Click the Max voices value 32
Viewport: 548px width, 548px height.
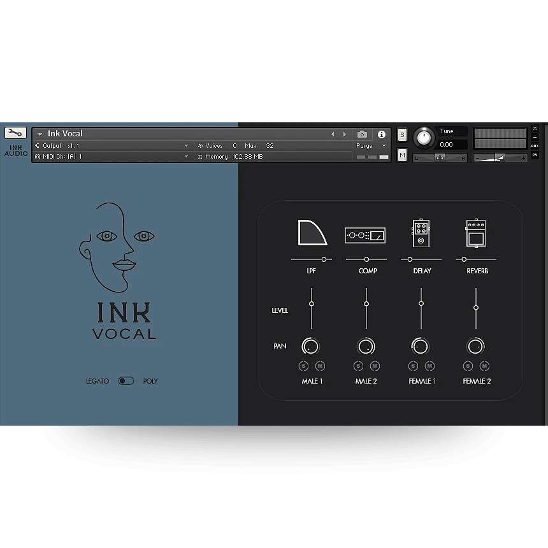pos(270,146)
